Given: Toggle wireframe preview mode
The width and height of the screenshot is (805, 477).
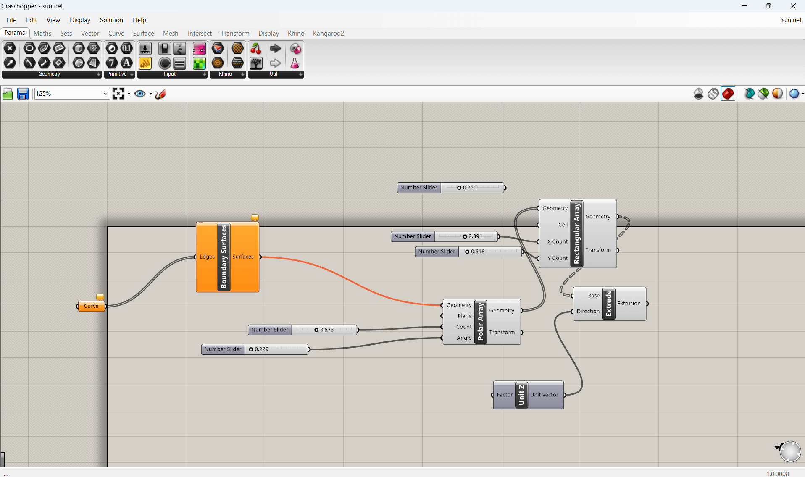Looking at the screenshot, I should tap(713, 94).
